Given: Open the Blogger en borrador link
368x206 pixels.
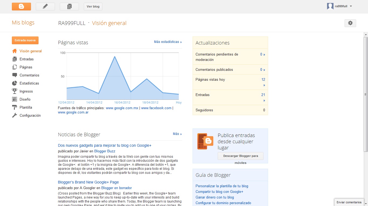Looking at the screenshot, I should click(117, 188).
